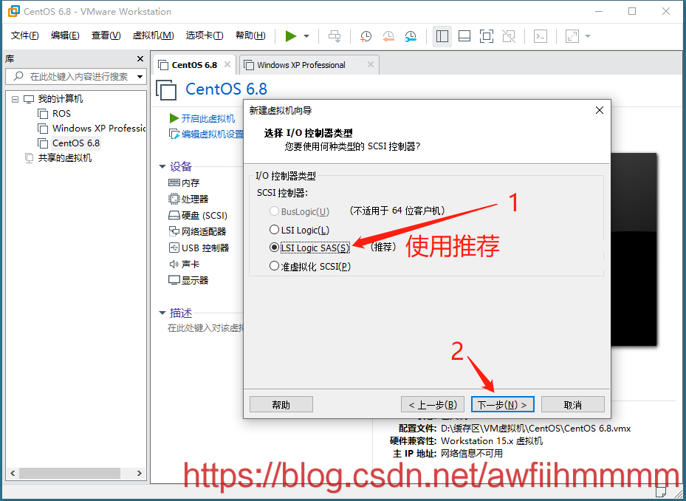Image resolution: width=686 pixels, height=501 pixels.
Task: Click the description text input area
Action: pos(205,327)
